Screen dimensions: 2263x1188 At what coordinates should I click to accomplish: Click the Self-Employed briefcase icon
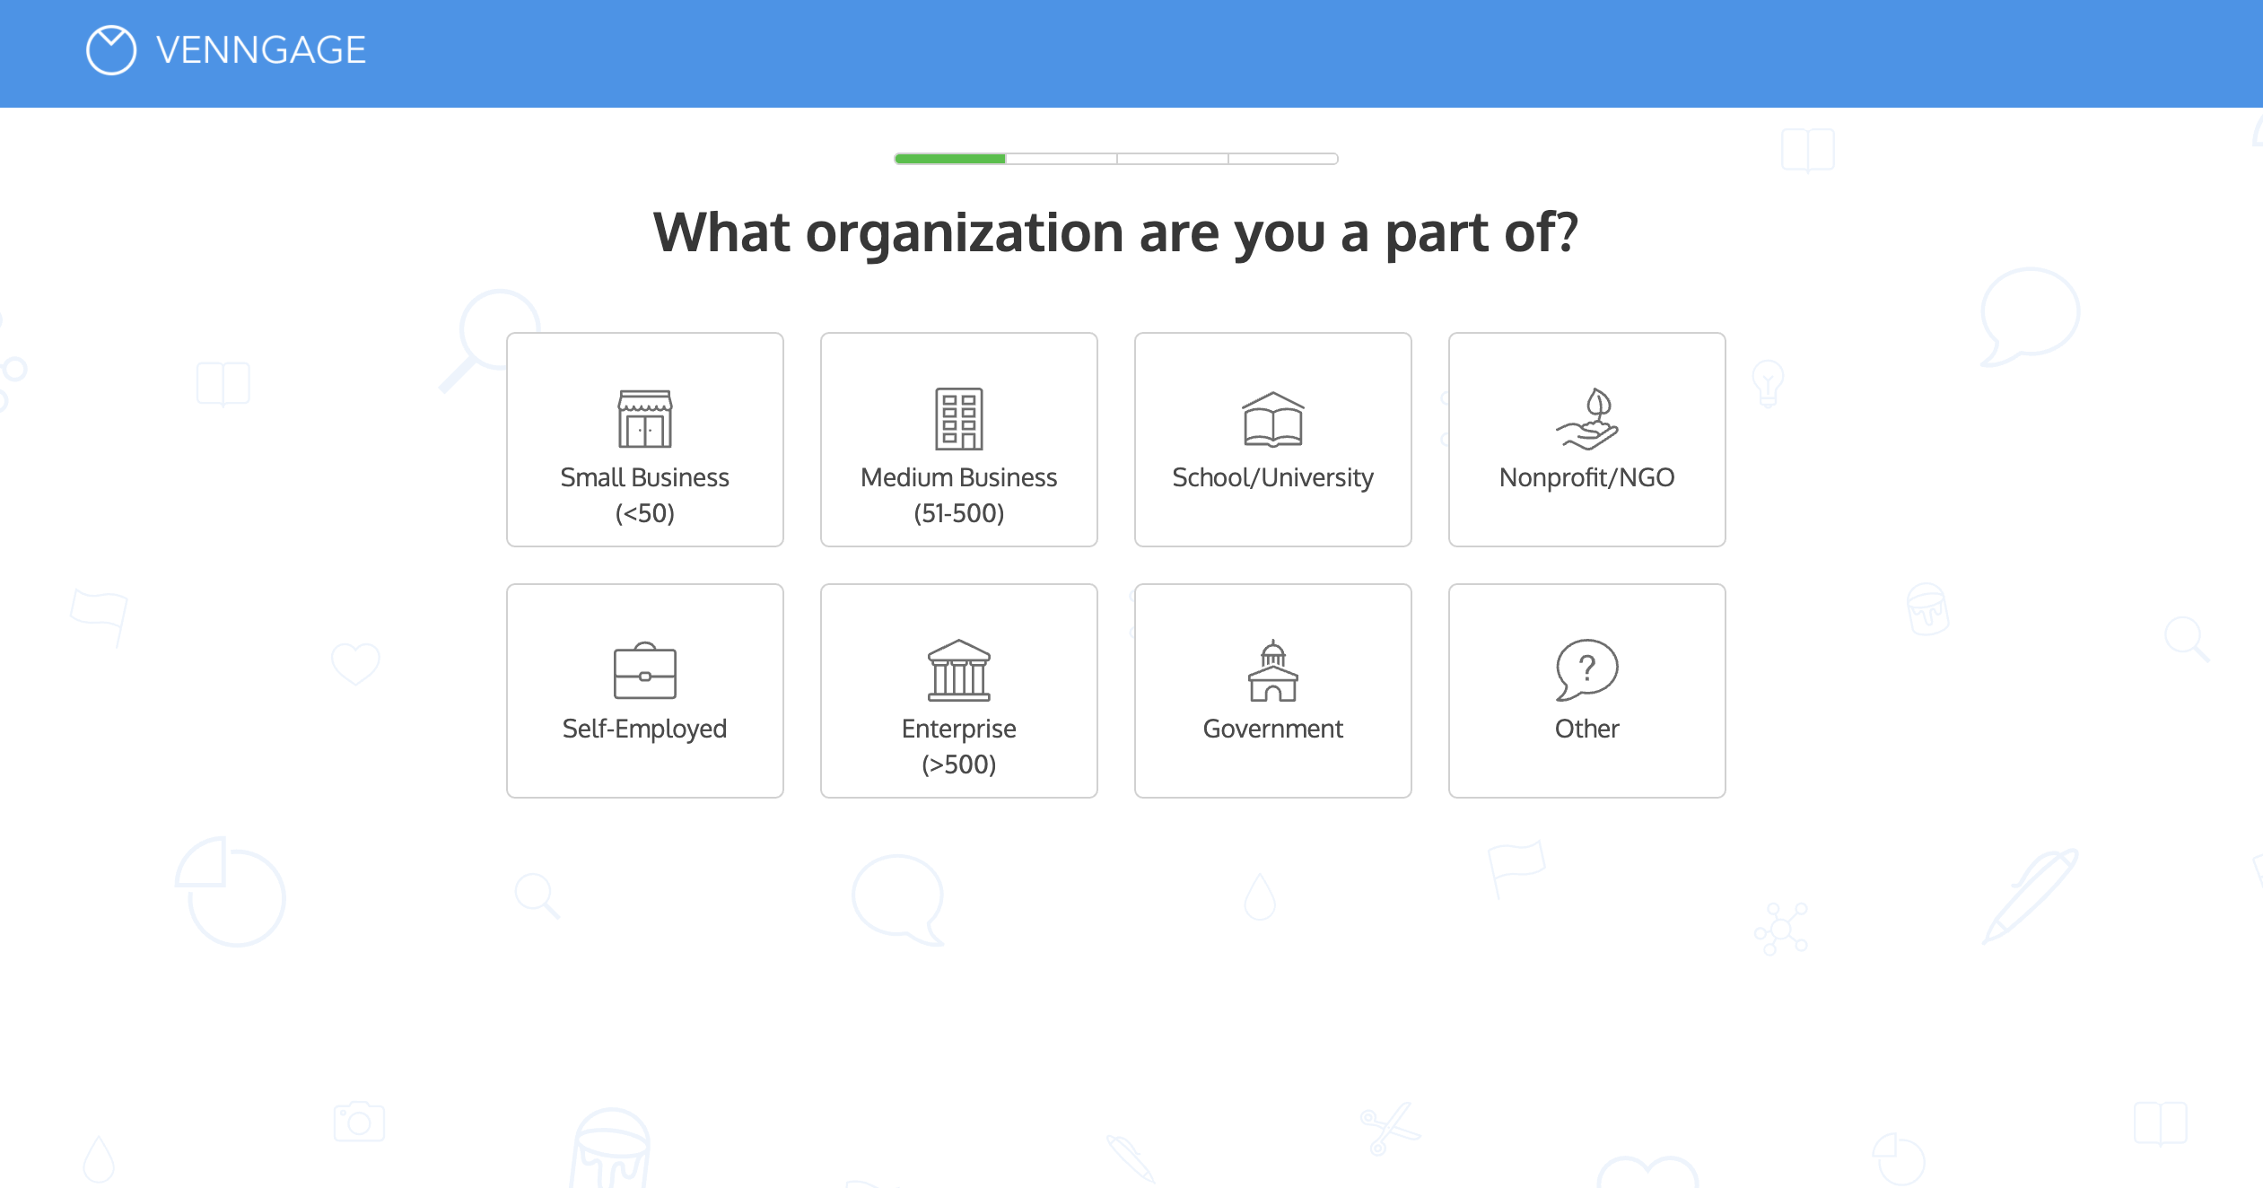[x=643, y=668]
